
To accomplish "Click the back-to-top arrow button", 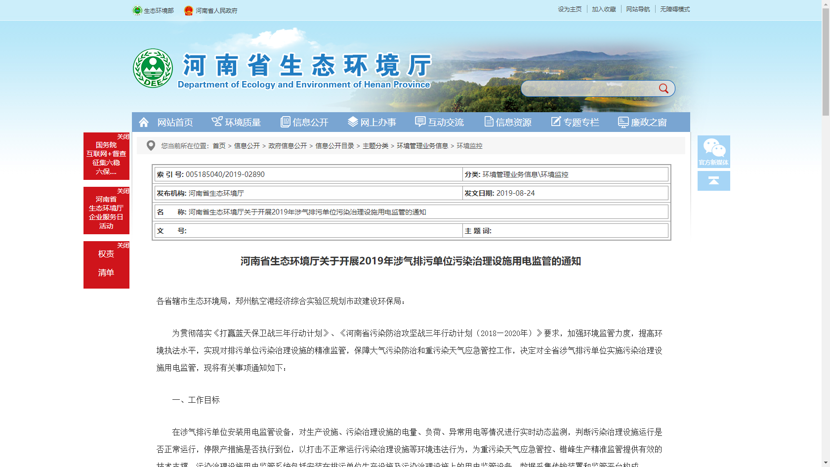I will coord(713,181).
